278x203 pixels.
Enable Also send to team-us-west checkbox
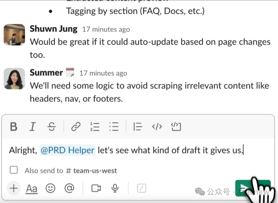click(x=14, y=170)
